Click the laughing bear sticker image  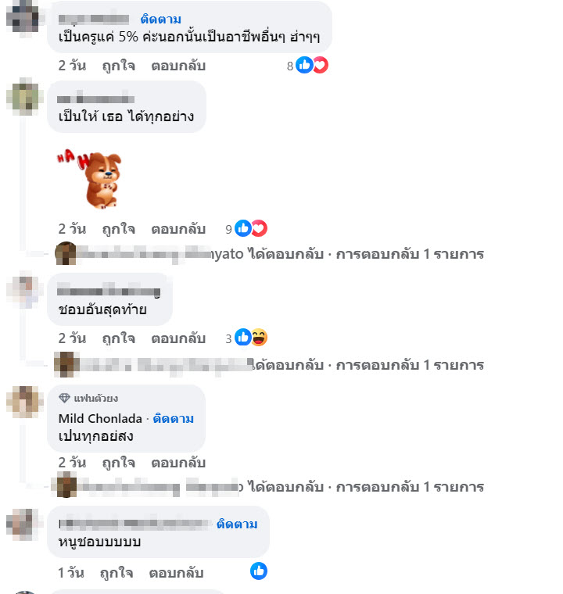click(90, 179)
